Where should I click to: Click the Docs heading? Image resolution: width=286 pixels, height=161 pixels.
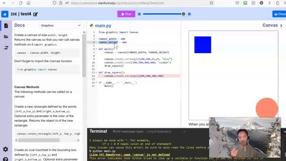click(x=20, y=25)
